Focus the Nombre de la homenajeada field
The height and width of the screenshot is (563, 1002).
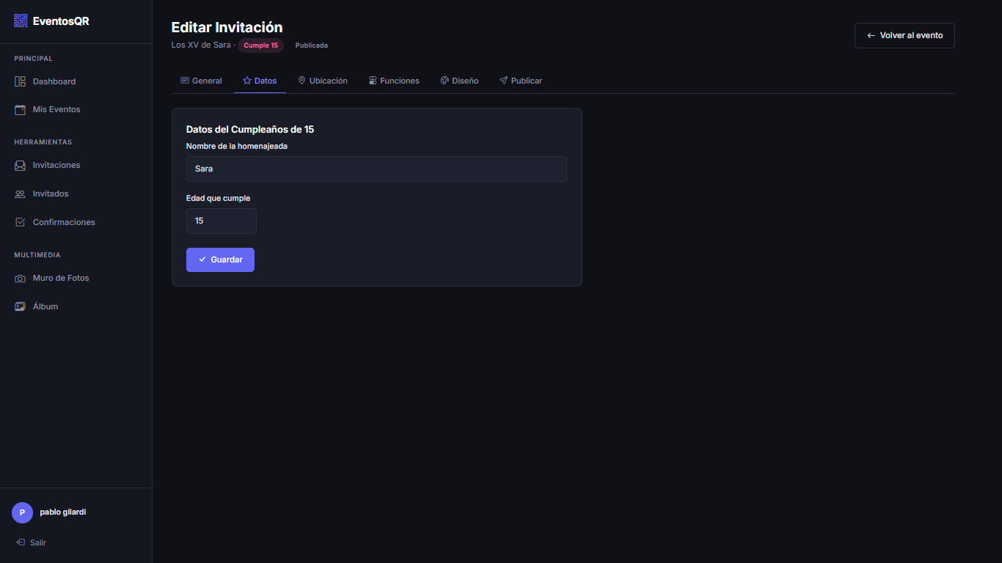click(376, 169)
